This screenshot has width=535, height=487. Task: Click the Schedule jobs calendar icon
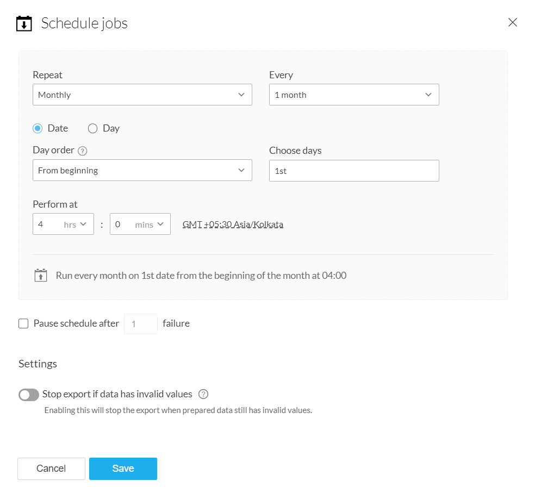[24, 23]
